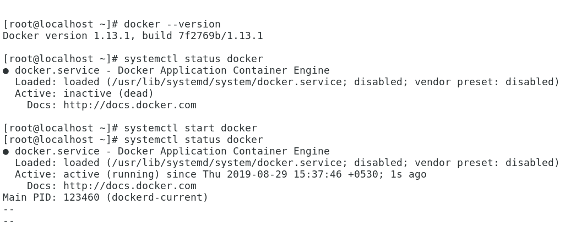Click the 'docker --version' command text
Screen dimensions: 565x232
click(172, 25)
